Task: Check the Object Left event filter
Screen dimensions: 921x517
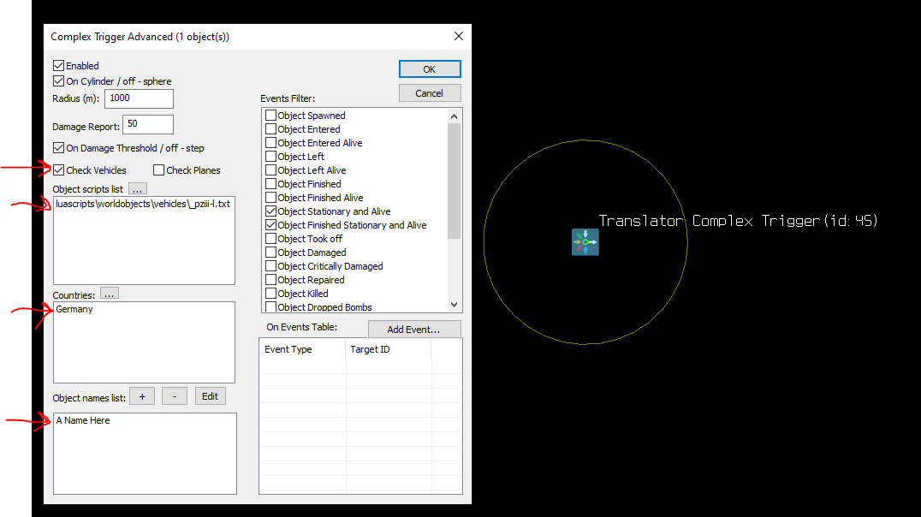Action: tap(270, 157)
